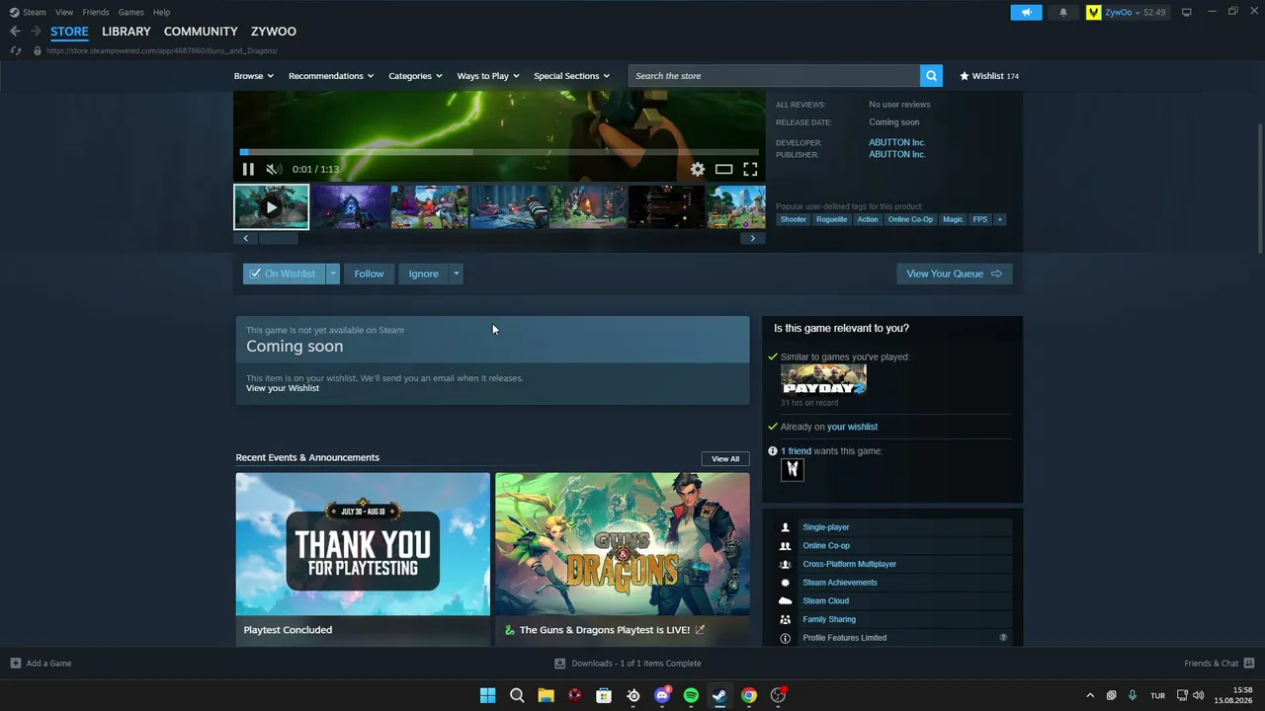Viewport: 1265px width, 711px height.
Task: Click the ZywOo profile avatar icon
Action: (1094, 12)
